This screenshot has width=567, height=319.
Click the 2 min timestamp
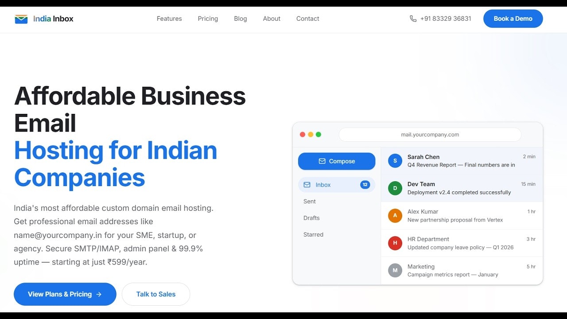[x=529, y=156]
